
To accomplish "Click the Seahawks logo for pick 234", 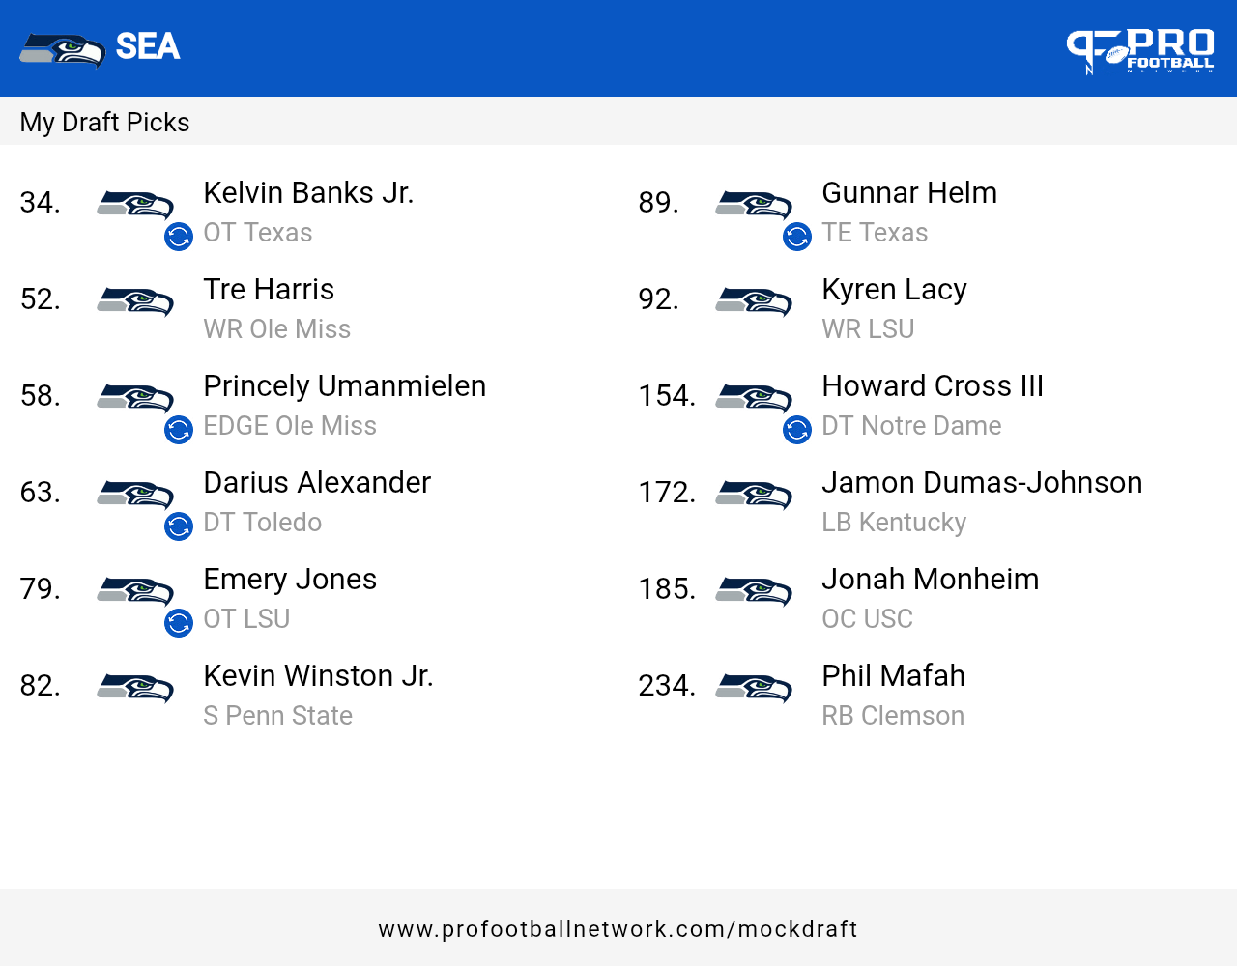I will coord(754,688).
